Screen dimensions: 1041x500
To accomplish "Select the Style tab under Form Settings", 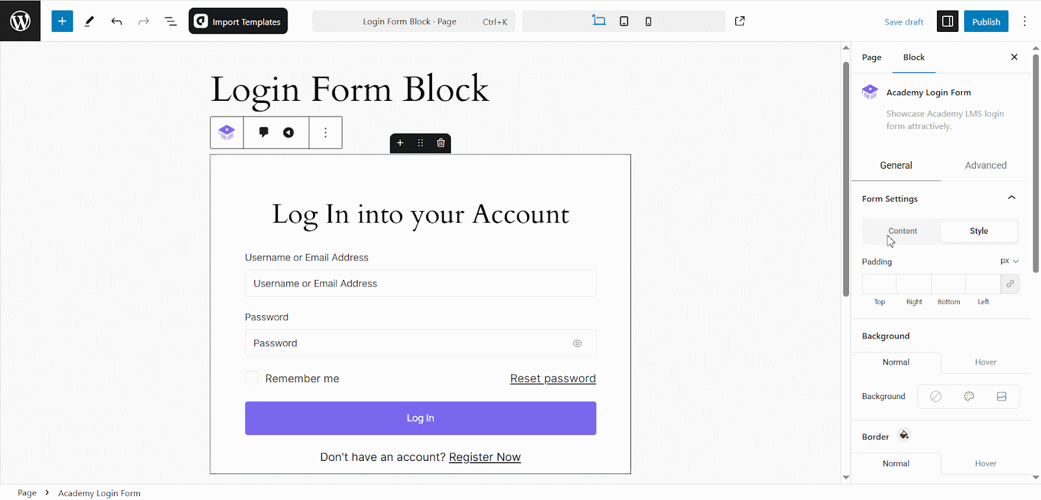I will click(979, 231).
